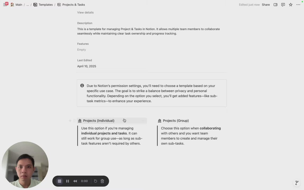Delete the recording with trash icon
The width and height of the screenshot is (304, 190).
[x=102, y=181]
